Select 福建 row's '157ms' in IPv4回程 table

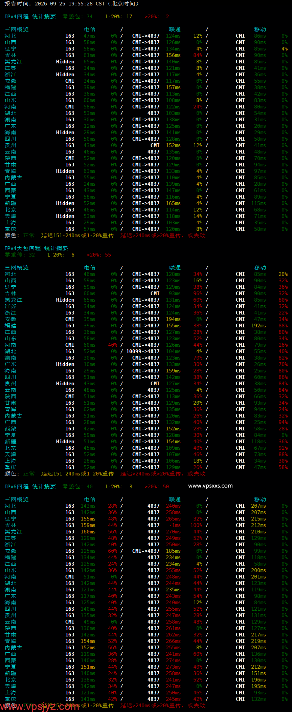click(173, 87)
